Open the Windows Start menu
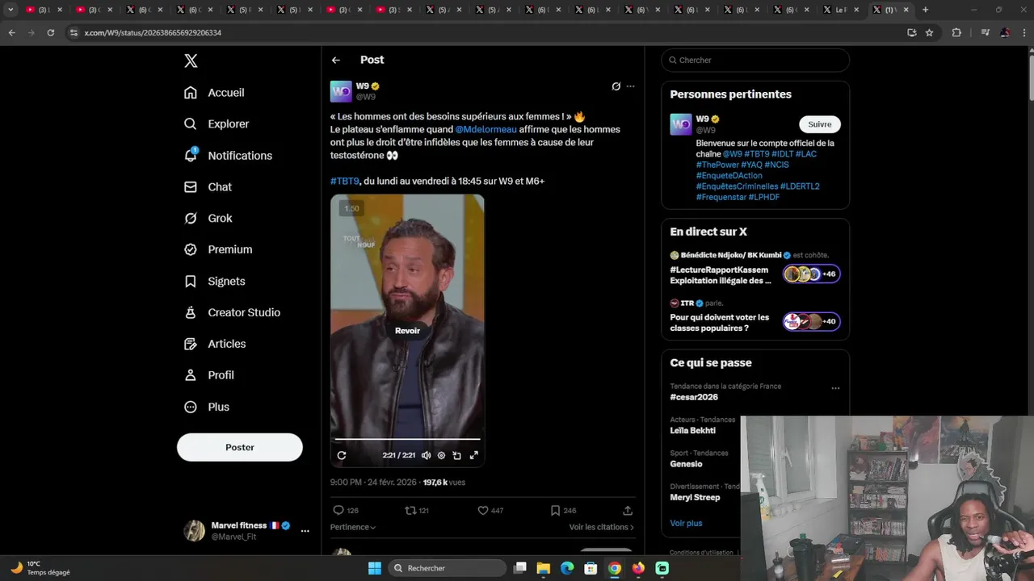This screenshot has width=1034, height=581. (375, 568)
